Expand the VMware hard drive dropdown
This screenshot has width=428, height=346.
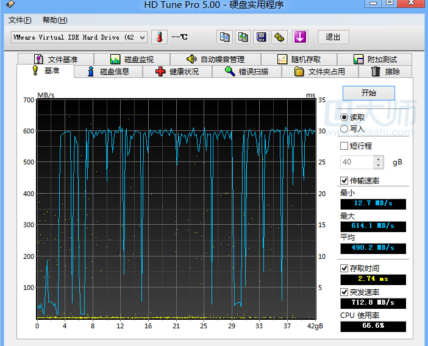(143, 37)
